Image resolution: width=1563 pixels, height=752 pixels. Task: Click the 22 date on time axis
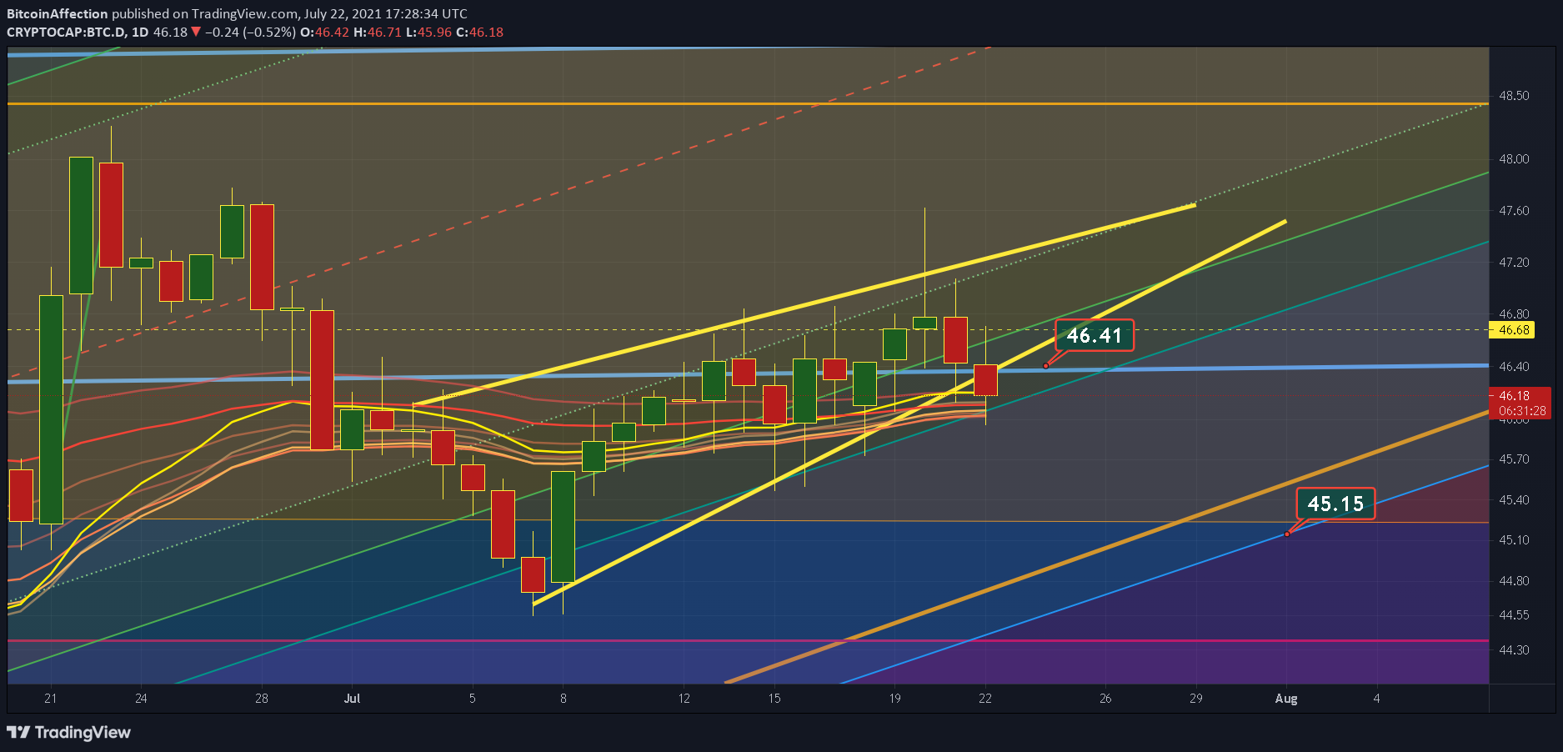click(985, 699)
